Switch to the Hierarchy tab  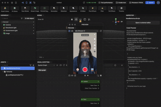click(5, 15)
